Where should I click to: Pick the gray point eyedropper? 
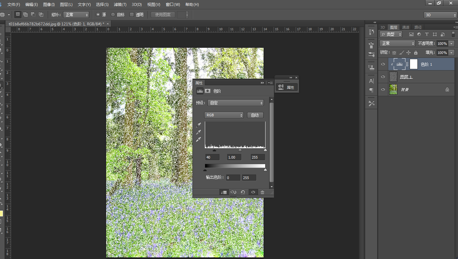tap(198, 132)
